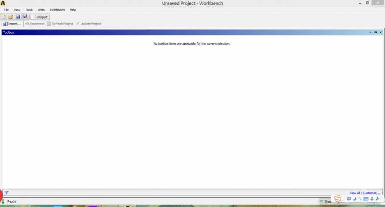Open the Tools menu
This screenshot has height=207, width=385.
[x=29, y=10]
